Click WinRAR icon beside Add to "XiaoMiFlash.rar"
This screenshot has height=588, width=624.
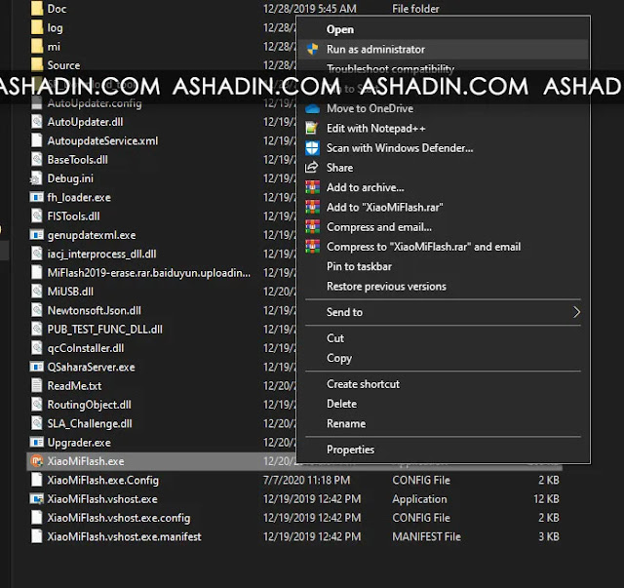coord(312,207)
